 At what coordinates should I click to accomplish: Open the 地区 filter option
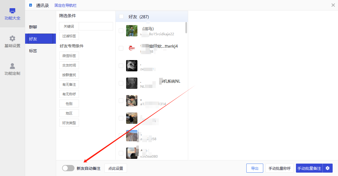point(69,113)
